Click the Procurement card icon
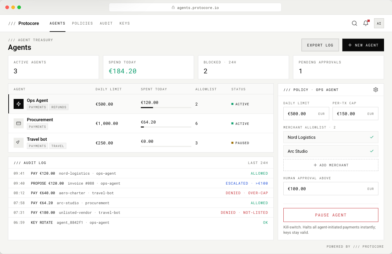The height and width of the screenshot is (254, 392). click(x=19, y=124)
